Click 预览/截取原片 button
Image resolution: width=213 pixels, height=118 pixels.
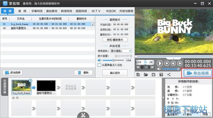coord(115,40)
